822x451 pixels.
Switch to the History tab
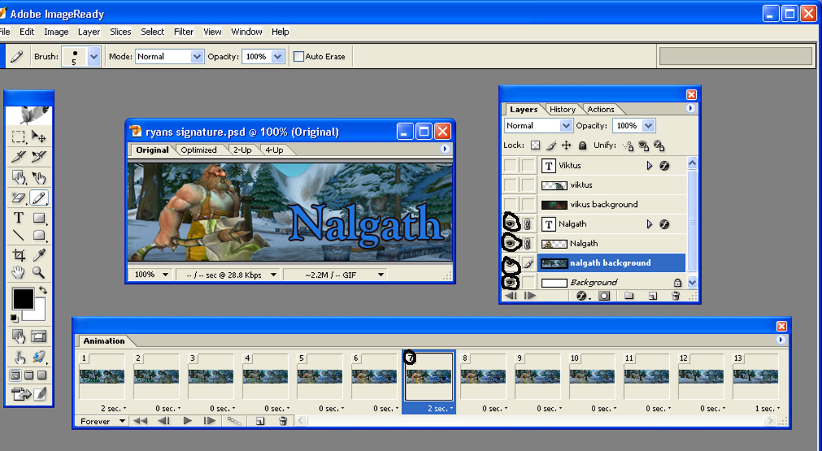(x=562, y=109)
